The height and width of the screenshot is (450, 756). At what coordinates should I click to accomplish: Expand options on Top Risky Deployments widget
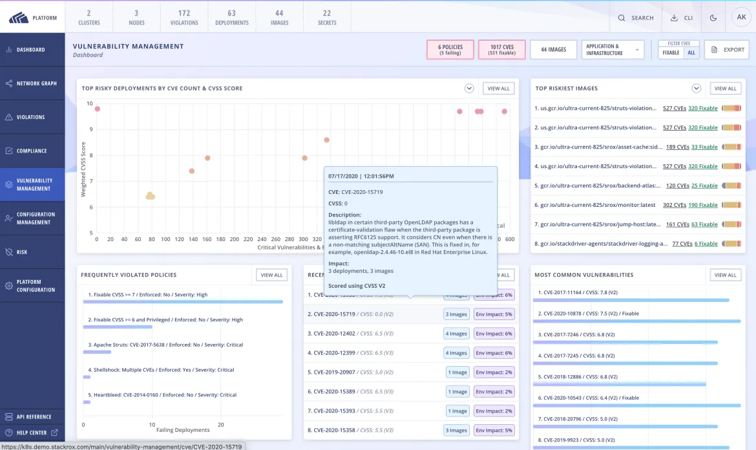469,88
